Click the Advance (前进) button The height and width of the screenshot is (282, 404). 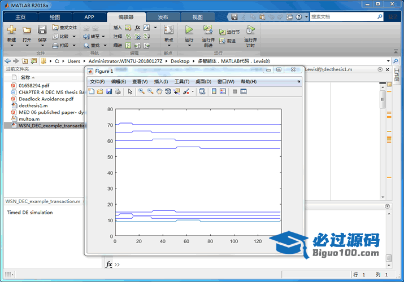tap(228, 41)
